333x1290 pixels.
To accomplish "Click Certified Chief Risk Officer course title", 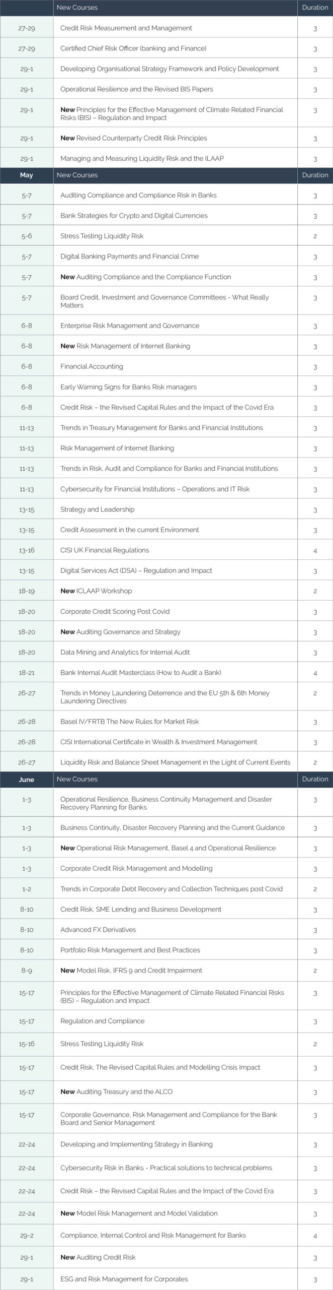I will pyautogui.click(x=133, y=48).
